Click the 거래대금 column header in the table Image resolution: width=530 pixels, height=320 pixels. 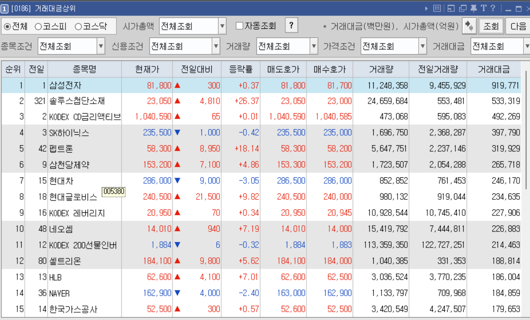point(494,69)
